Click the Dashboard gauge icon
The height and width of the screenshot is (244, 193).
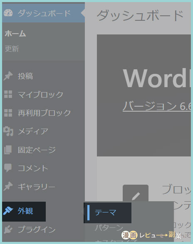tap(8, 13)
